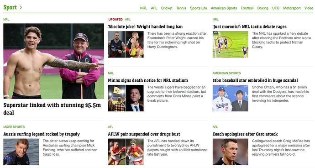Select the MORE SPORTS category label
The width and height of the screenshot is (315, 168).
(x=14, y=127)
